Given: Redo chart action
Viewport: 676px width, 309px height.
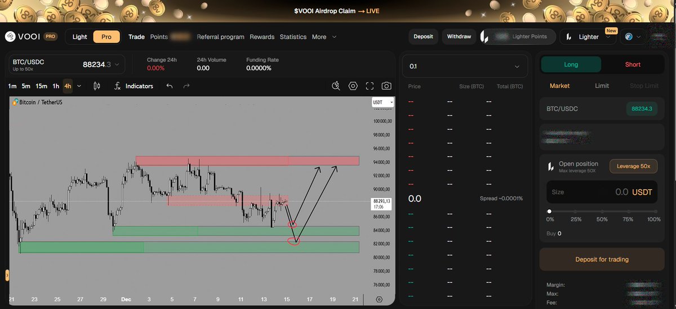Looking at the screenshot, I should click(x=186, y=86).
